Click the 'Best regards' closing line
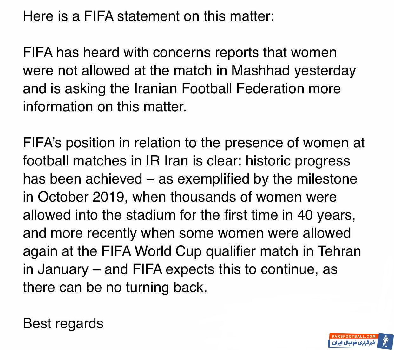 63,323
